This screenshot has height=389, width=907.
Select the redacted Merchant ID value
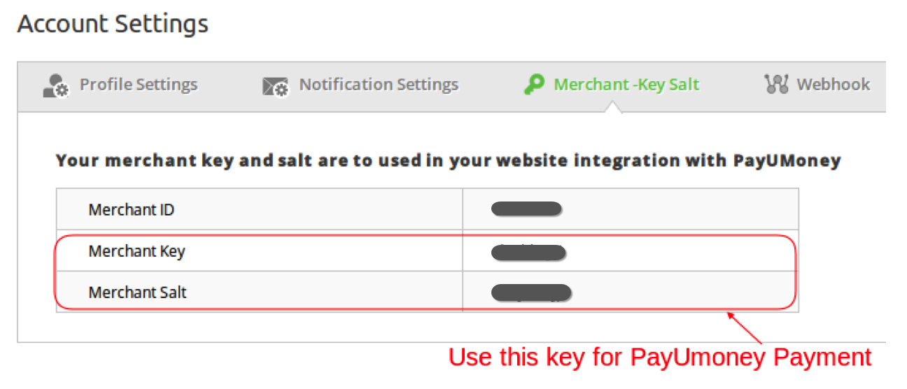coord(527,208)
